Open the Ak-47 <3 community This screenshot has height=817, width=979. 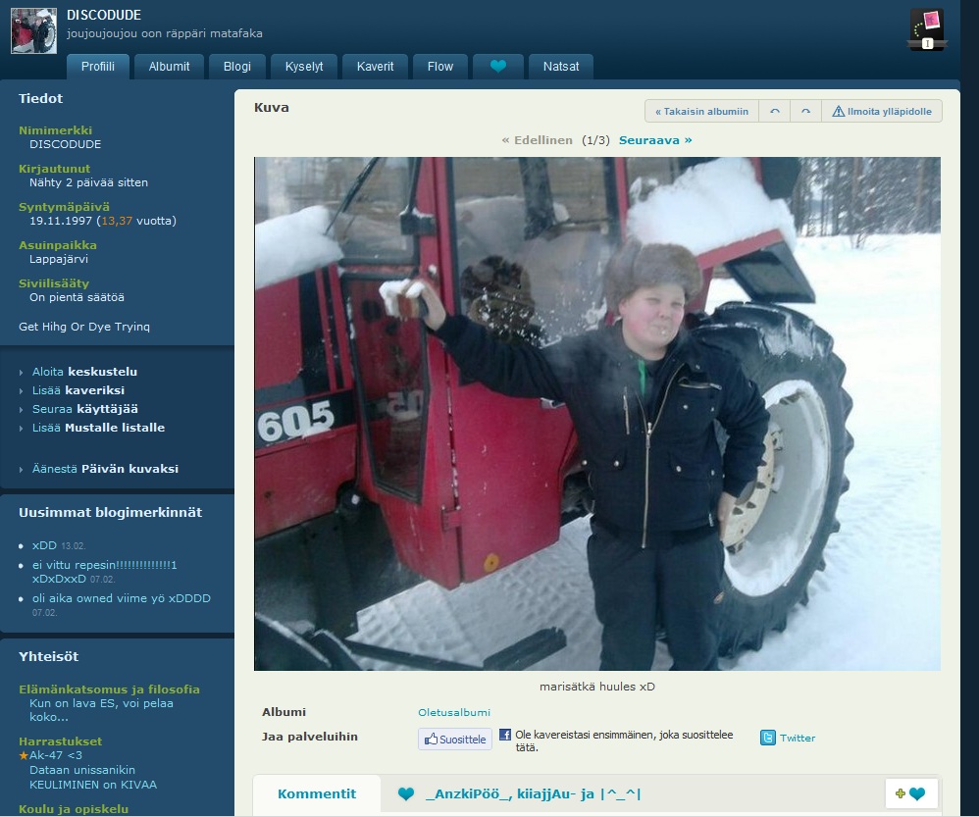pyautogui.click(x=56, y=755)
